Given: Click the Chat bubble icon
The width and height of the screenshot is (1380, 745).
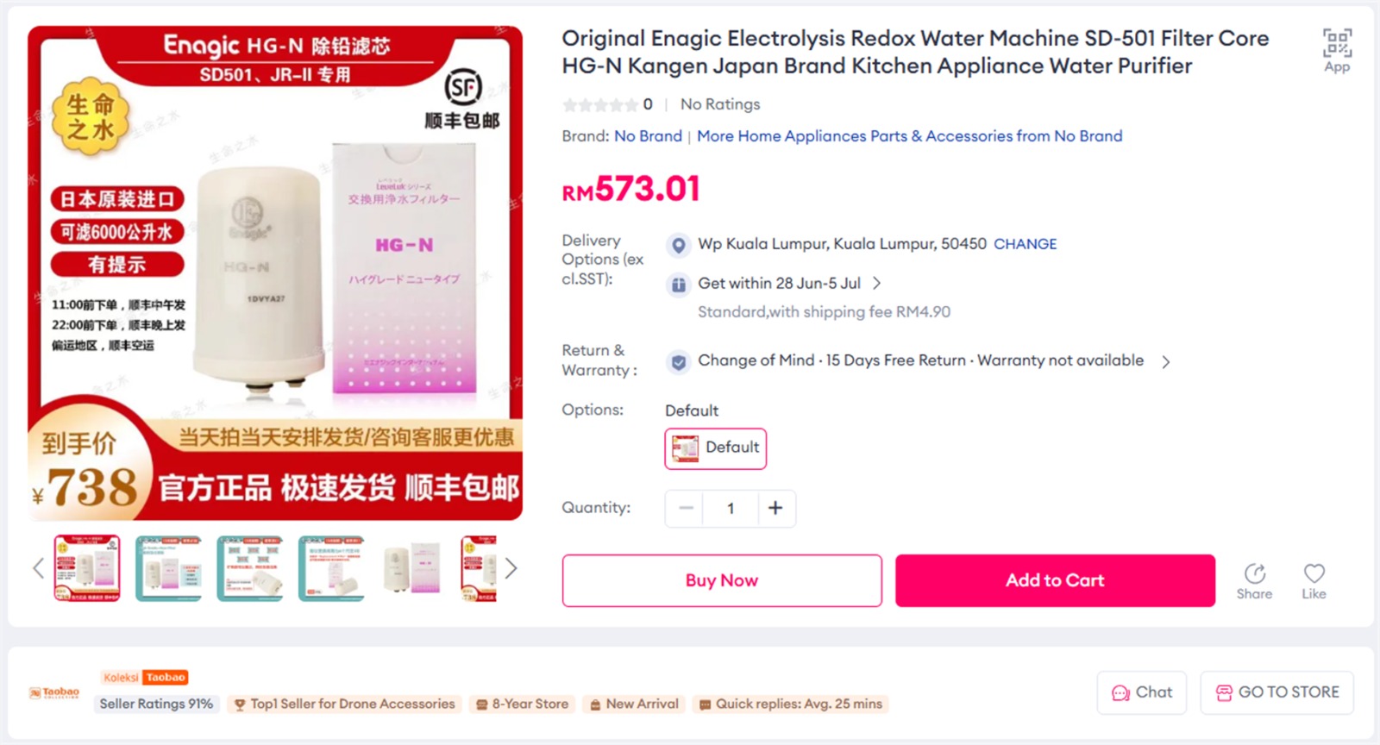Looking at the screenshot, I should pyautogui.click(x=1120, y=692).
